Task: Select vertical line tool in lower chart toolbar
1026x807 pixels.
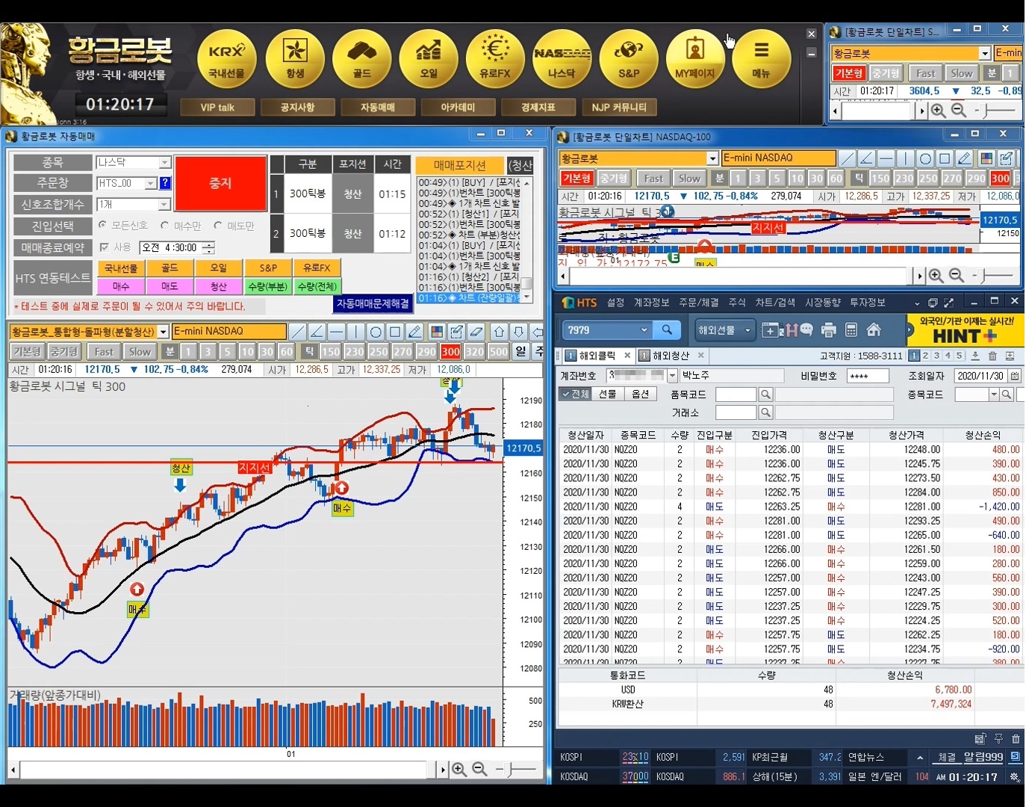Action: tap(355, 332)
